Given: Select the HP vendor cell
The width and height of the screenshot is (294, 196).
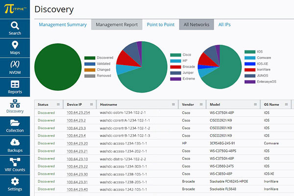Looking at the screenshot, I should [184, 143].
